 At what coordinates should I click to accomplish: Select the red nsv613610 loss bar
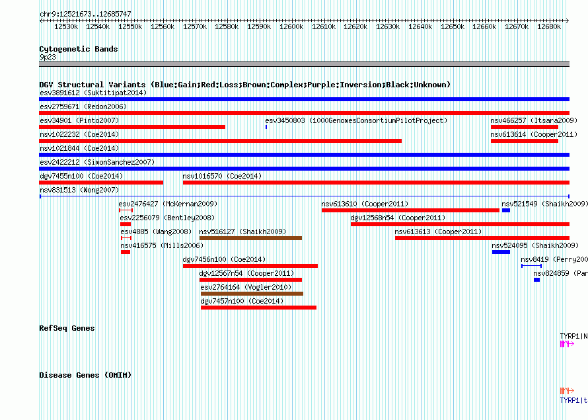click(411, 210)
